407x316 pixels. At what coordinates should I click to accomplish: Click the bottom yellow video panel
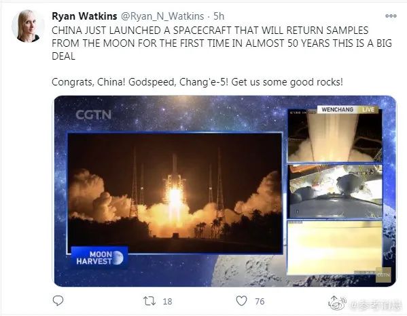click(335, 248)
